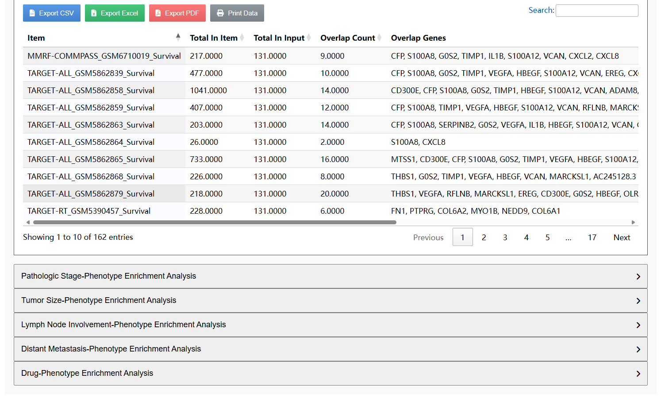The width and height of the screenshot is (661, 397).
Task: Click the sort icon next to Total In Item
Action: [x=242, y=38]
